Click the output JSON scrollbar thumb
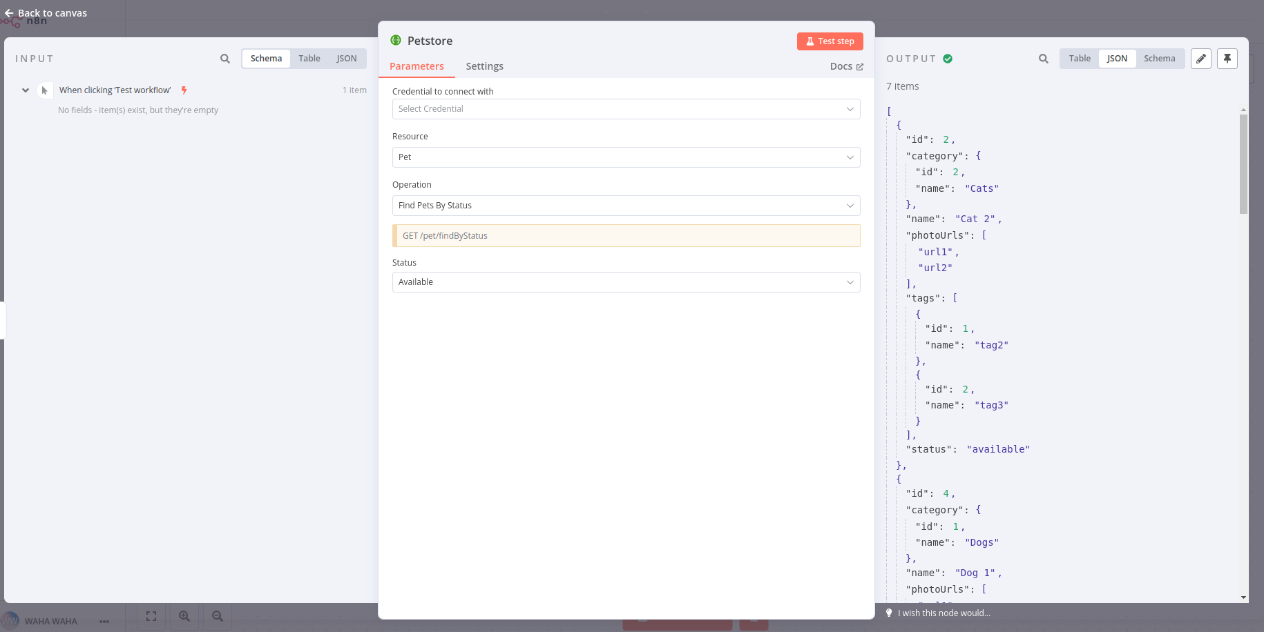The width and height of the screenshot is (1264, 632). (1243, 164)
